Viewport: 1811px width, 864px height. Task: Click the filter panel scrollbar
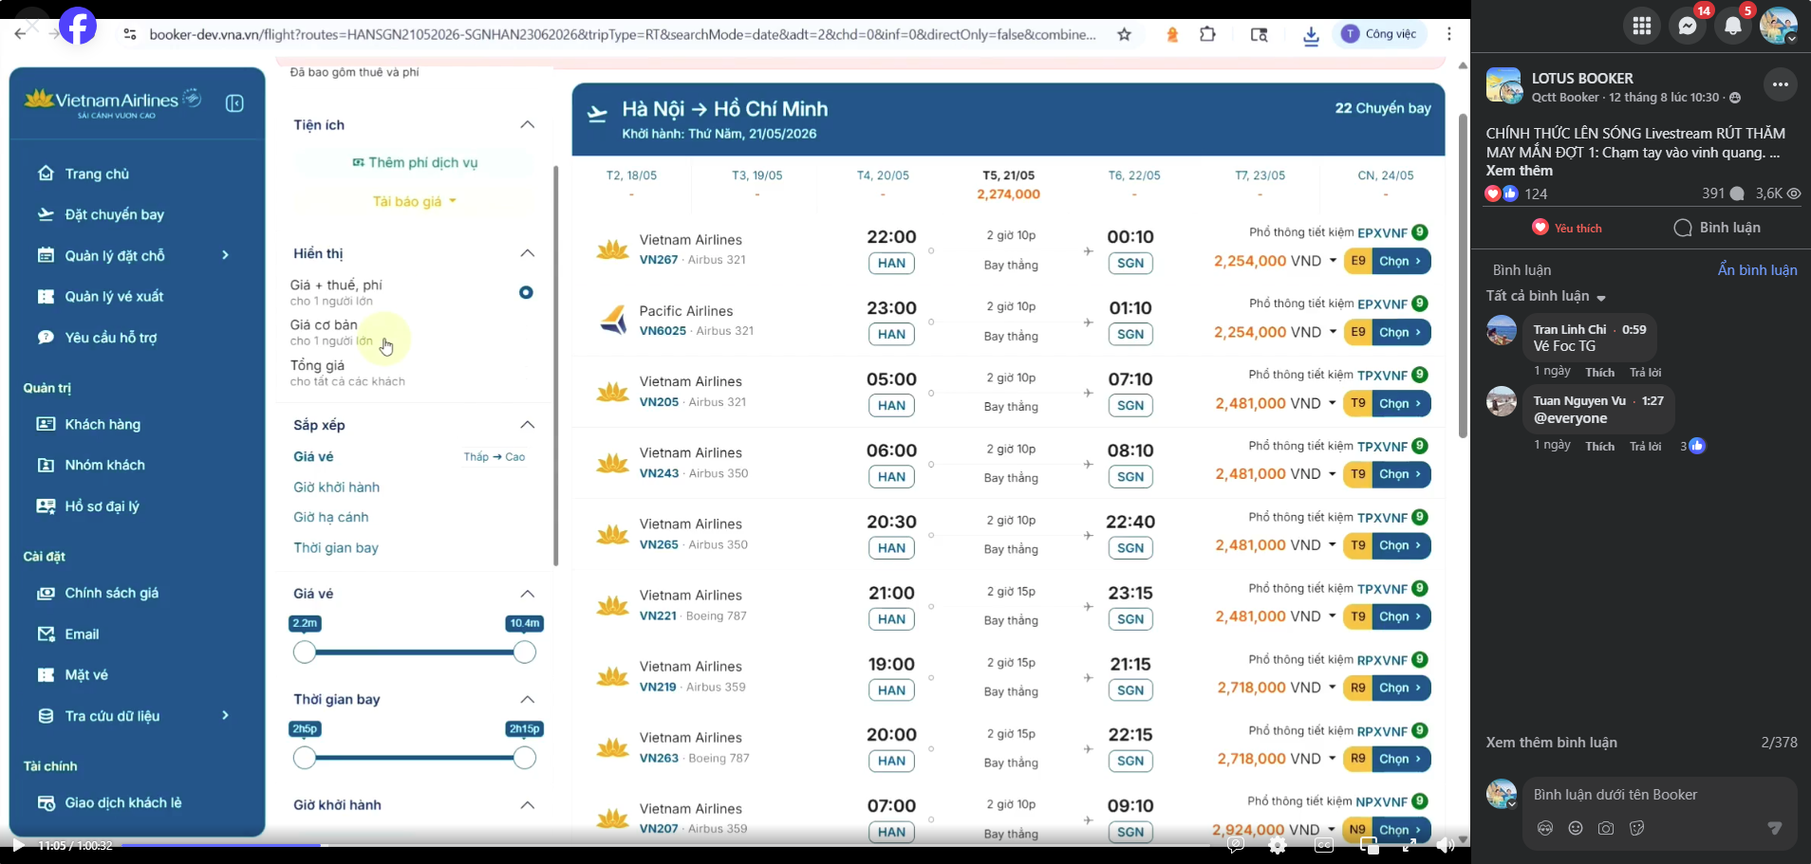(x=555, y=365)
